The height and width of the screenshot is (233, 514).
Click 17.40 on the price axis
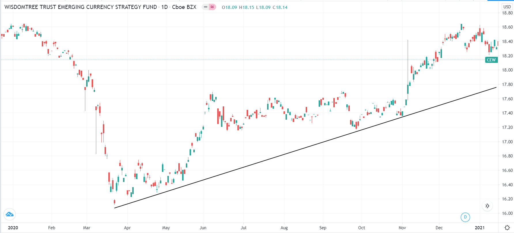click(x=507, y=113)
